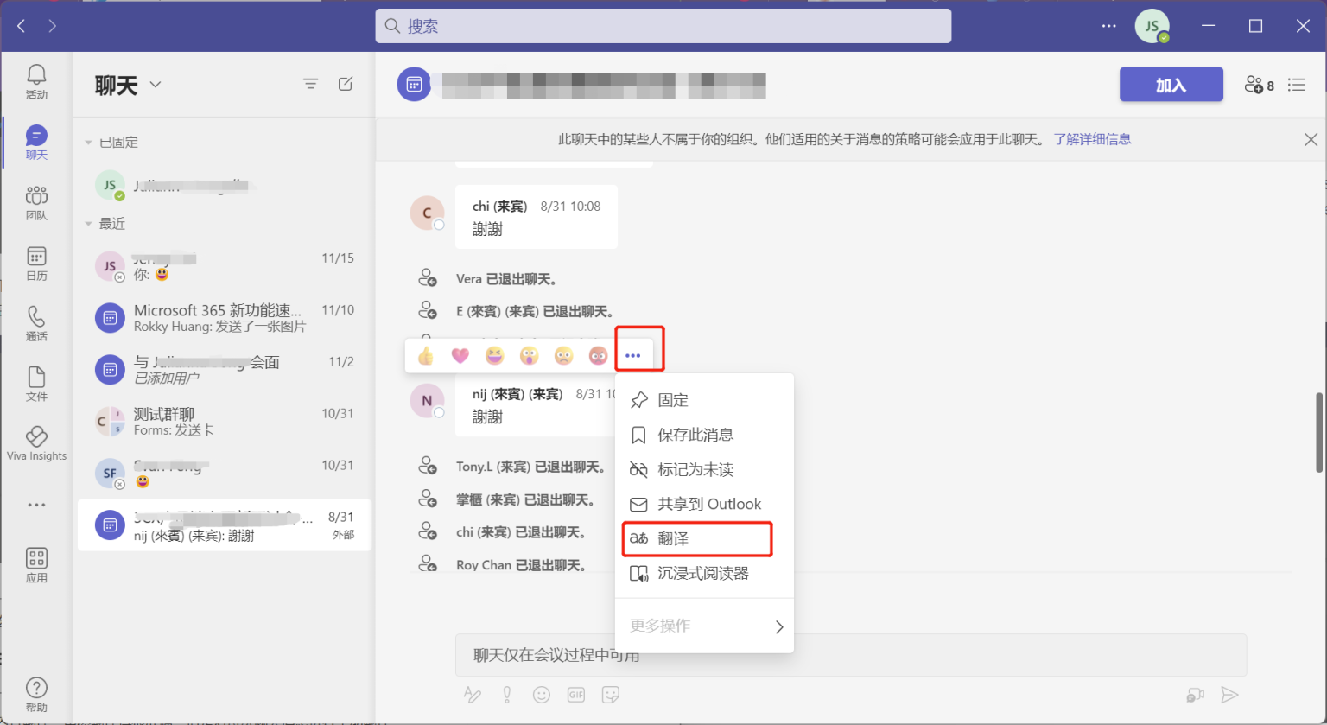Open Viva Insights sidebar icon
Viewport: 1327px width, 725px height.
tap(36, 443)
